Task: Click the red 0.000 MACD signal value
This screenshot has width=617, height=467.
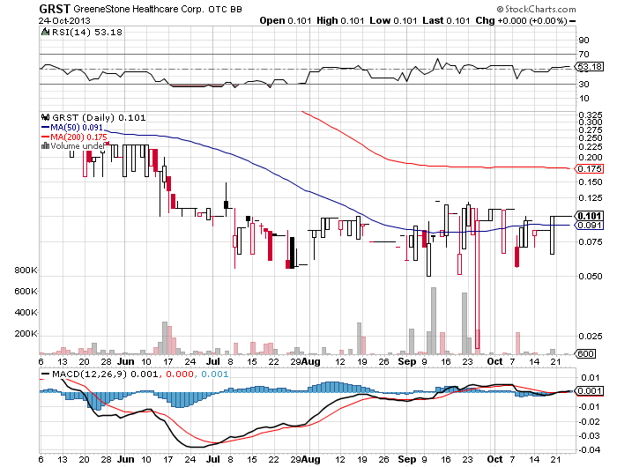Action: click(180, 374)
